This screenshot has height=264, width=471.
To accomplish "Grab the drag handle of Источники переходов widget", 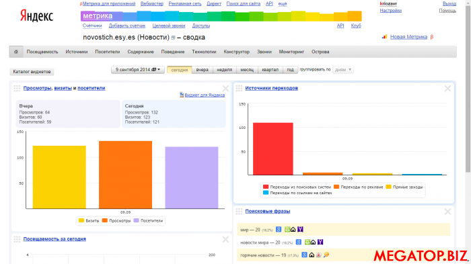I will 239,88.
